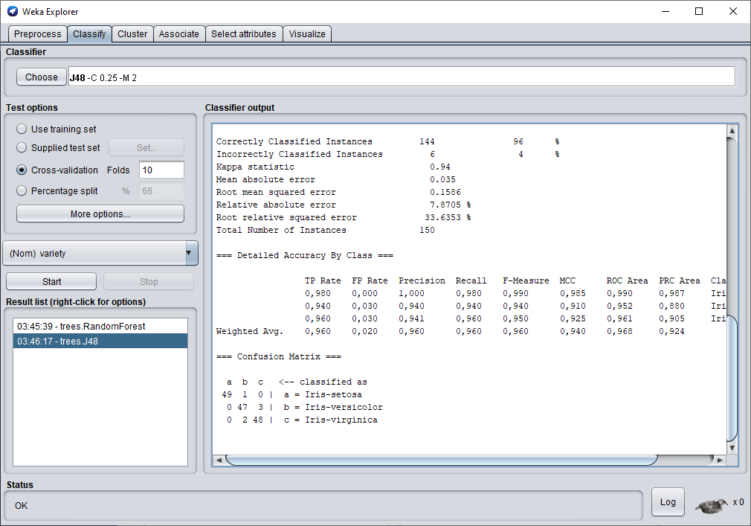Click the horizontal scrollbar right arrow

tap(719, 460)
